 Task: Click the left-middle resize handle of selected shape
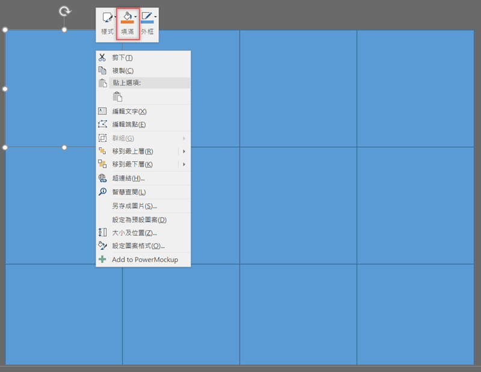(5, 89)
